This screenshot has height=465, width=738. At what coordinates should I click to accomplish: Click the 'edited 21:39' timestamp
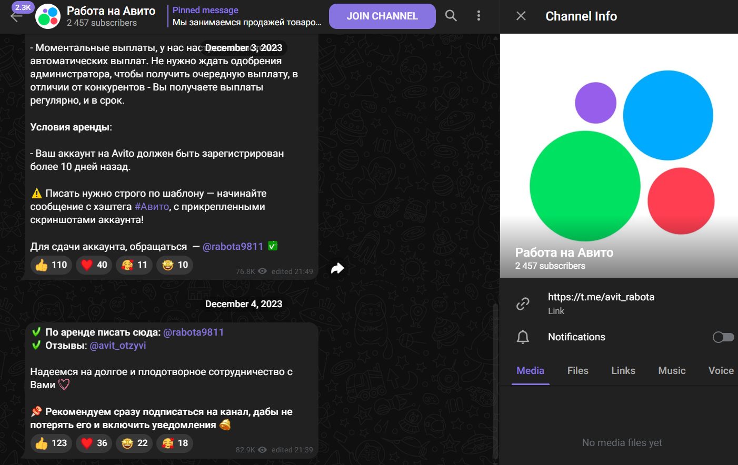(292, 450)
